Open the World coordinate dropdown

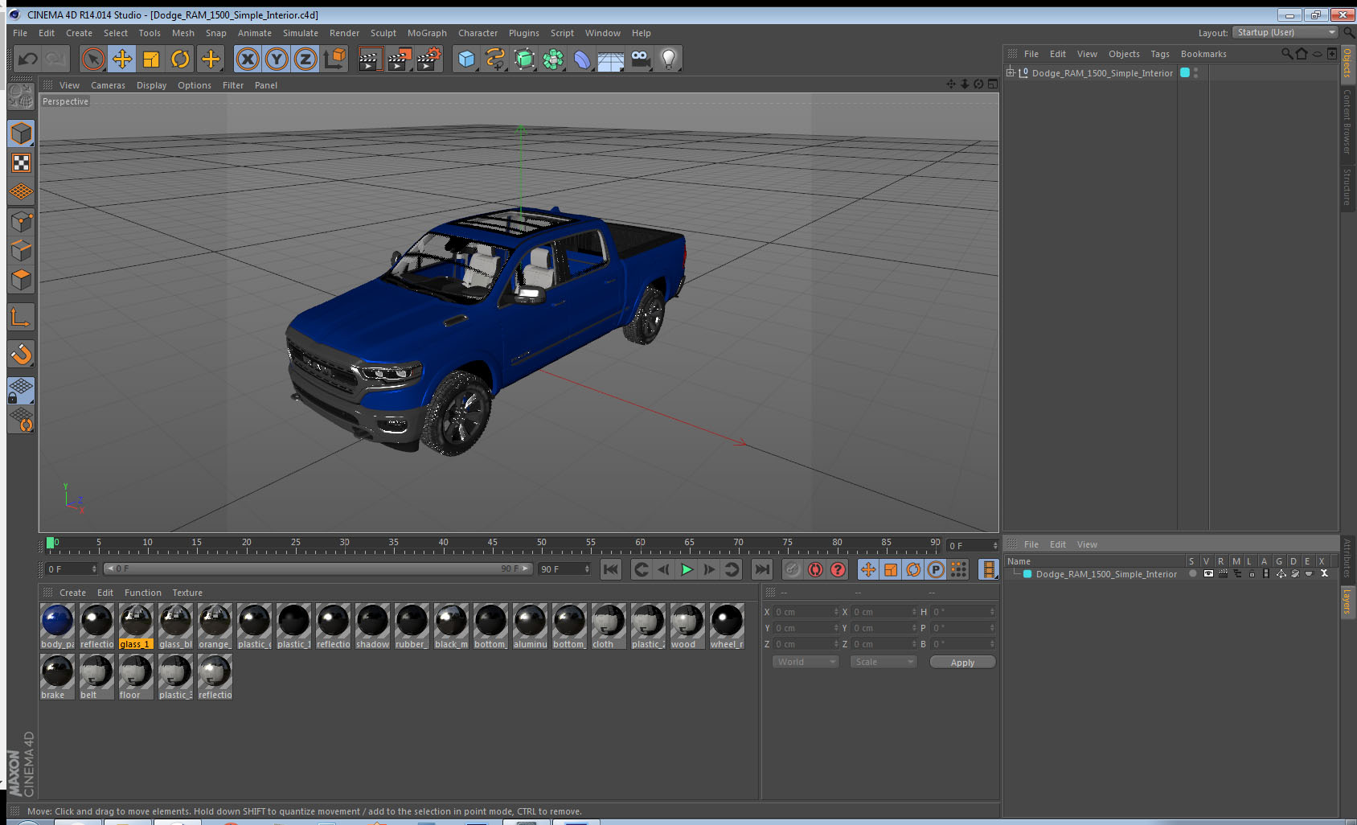[x=806, y=662]
